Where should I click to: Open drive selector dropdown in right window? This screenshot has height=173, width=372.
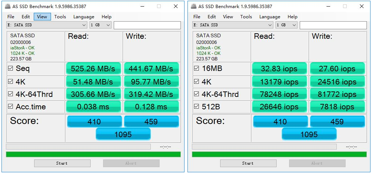pyautogui.click(x=233, y=25)
